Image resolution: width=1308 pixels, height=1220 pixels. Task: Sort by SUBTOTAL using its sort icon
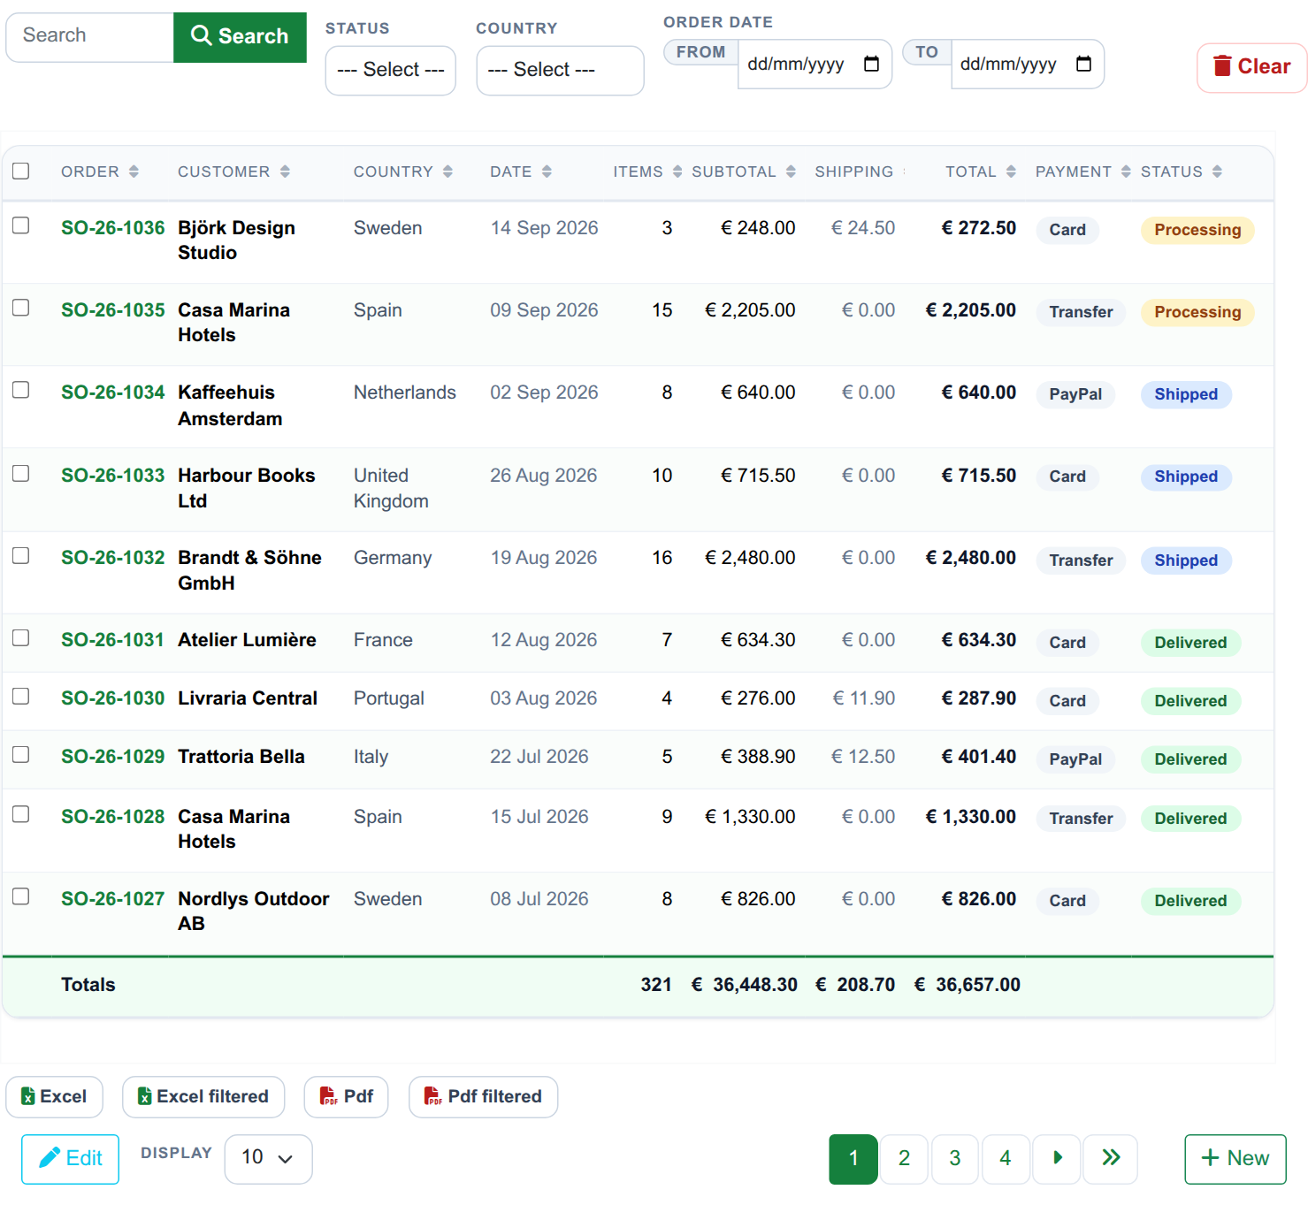[791, 172]
